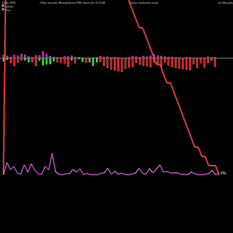The height and width of the screenshot is (233, 233).
Task: Click the Price legend label
Action: coord(8,10)
